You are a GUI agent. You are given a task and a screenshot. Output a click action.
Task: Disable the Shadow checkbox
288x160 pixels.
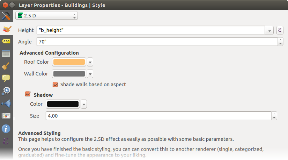[28, 94]
